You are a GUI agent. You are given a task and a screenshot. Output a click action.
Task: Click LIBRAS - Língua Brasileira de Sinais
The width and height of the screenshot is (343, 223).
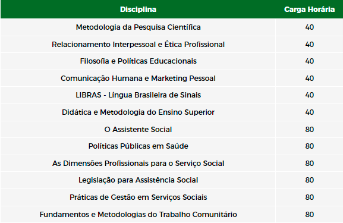pos(138,95)
